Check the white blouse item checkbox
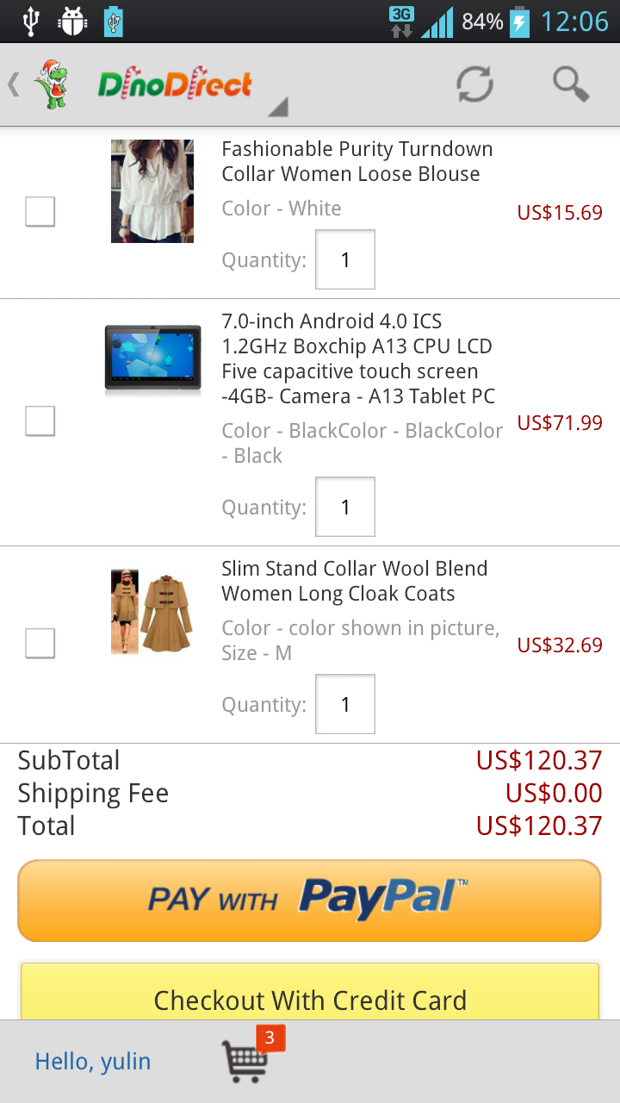Screen dimensions: 620x1103 click(40, 211)
